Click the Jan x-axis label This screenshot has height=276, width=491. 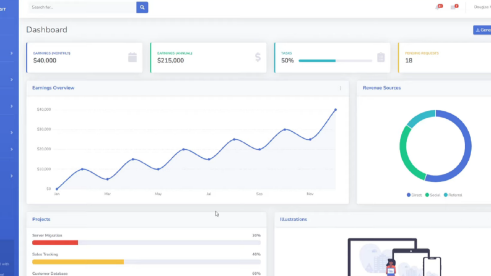point(57,194)
